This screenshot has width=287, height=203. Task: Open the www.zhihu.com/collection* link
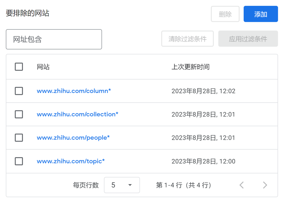pyautogui.click(x=77, y=114)
